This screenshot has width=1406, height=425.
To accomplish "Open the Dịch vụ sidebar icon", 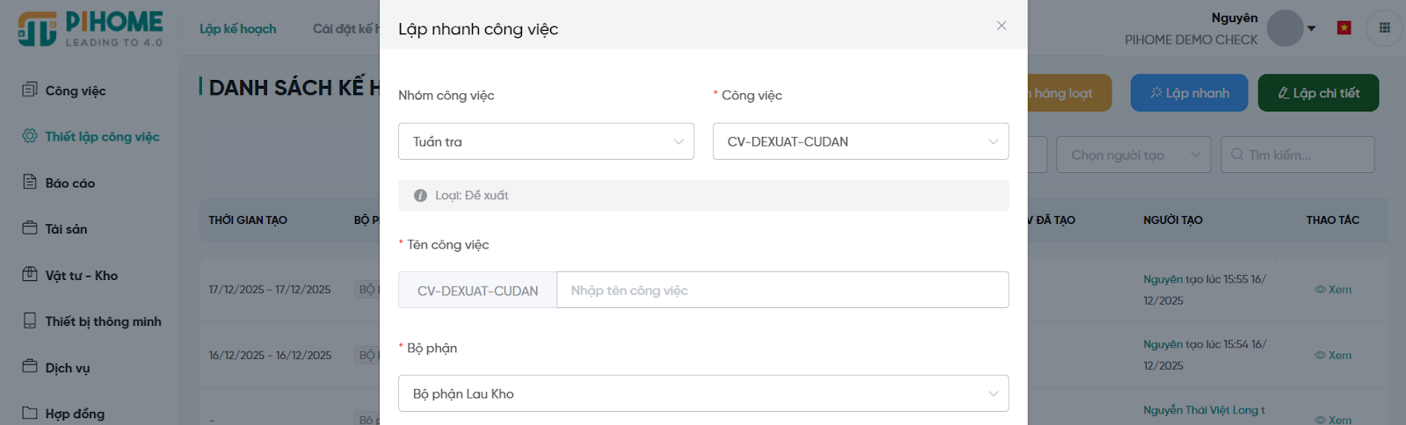I will coord(30,366).
